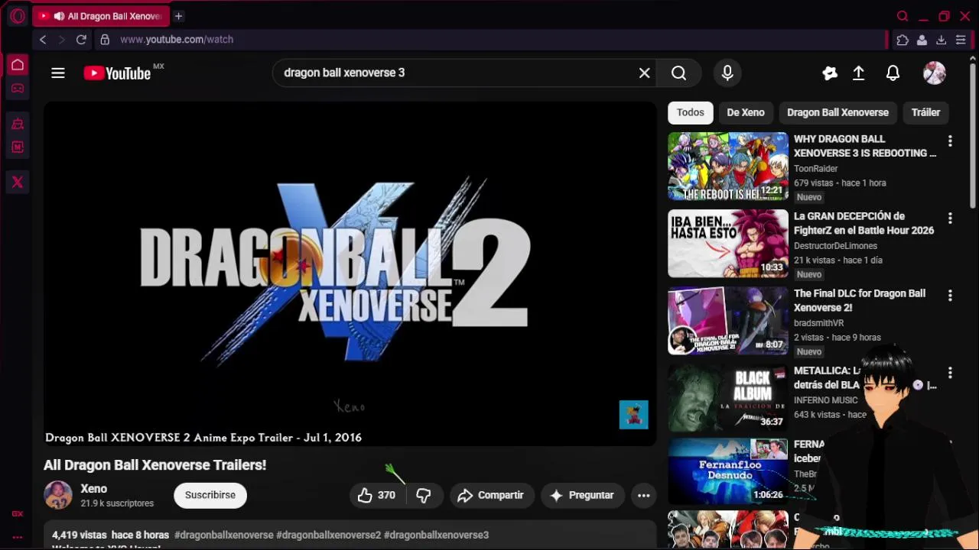Open the extensions puzzle icon
Viewport: 979px width, 550px height.
[x=903, y=40]
